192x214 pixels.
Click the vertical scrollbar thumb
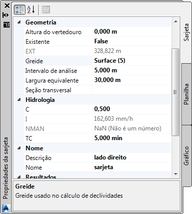click(175, 92)
